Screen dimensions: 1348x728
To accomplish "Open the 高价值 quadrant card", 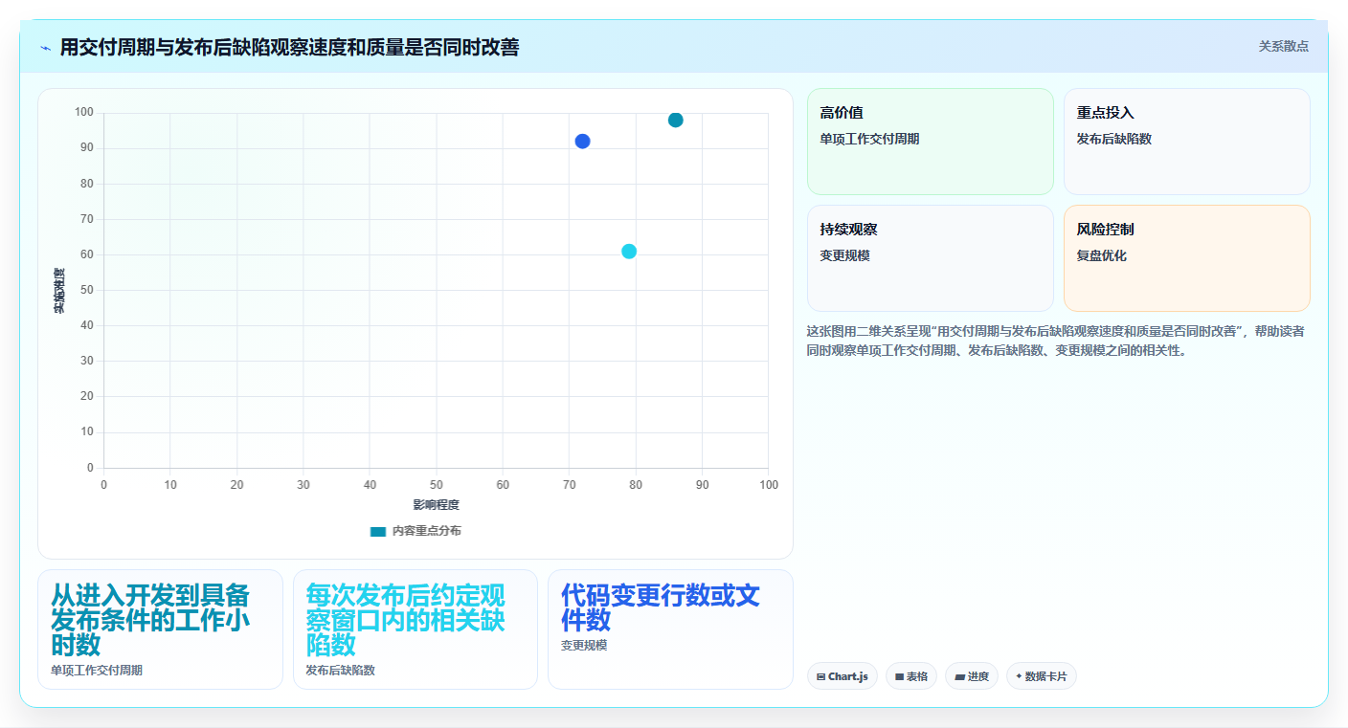I will [931, 142].
